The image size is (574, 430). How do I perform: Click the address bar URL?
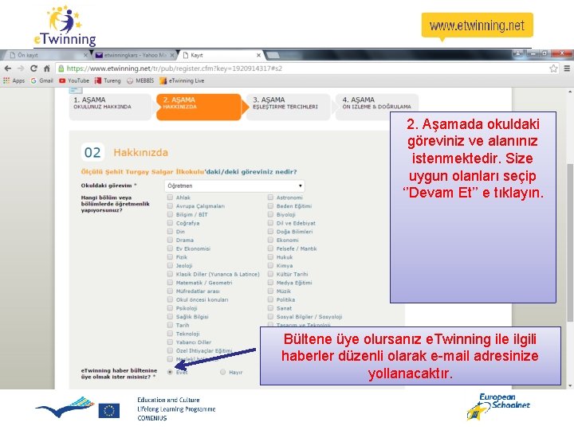tap(175, 68)
